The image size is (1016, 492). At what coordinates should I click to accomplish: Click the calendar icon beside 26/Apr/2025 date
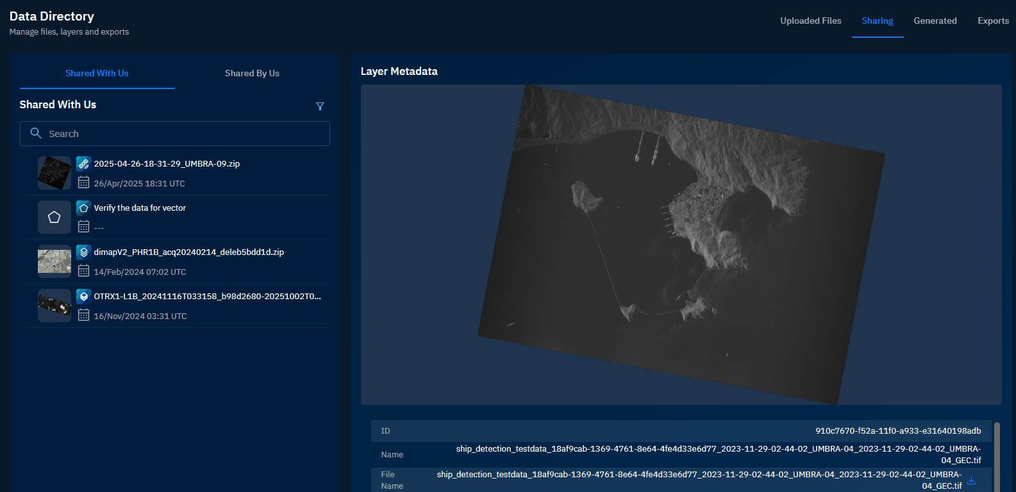[x=83, y=183]
